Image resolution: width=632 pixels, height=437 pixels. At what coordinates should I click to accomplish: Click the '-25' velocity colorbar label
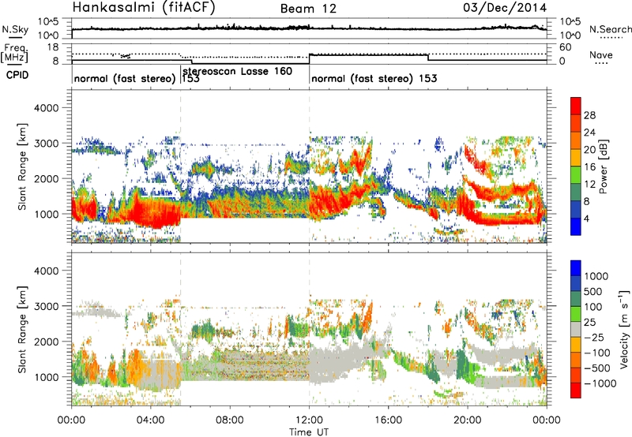[x=593, y=337]
